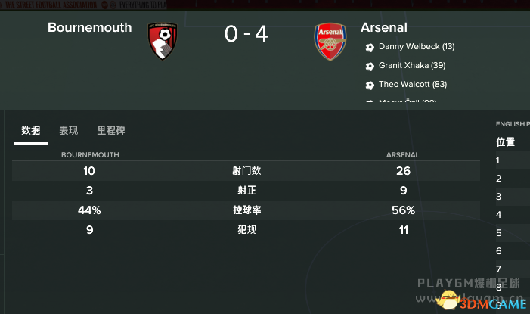
Task: Select the 射正 stats row
Action: click(246, 191)
